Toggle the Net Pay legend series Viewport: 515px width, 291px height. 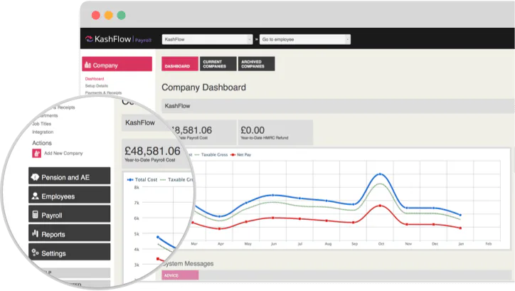click(x=241, y=154)
